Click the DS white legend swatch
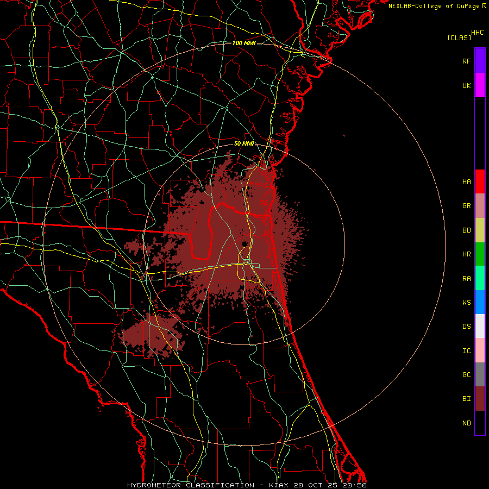 (x=480, y=326)
